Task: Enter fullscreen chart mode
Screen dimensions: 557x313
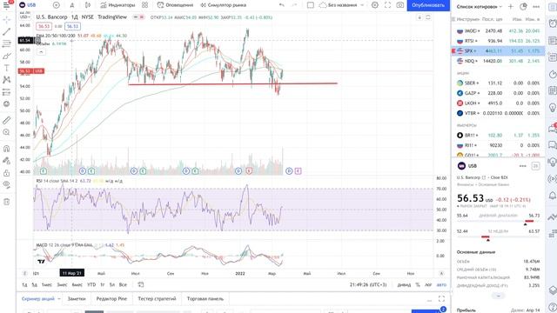Action: point(387,5)
